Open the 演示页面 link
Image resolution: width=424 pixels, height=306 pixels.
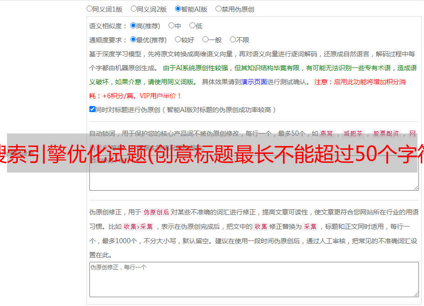click(x=254, y=82)
